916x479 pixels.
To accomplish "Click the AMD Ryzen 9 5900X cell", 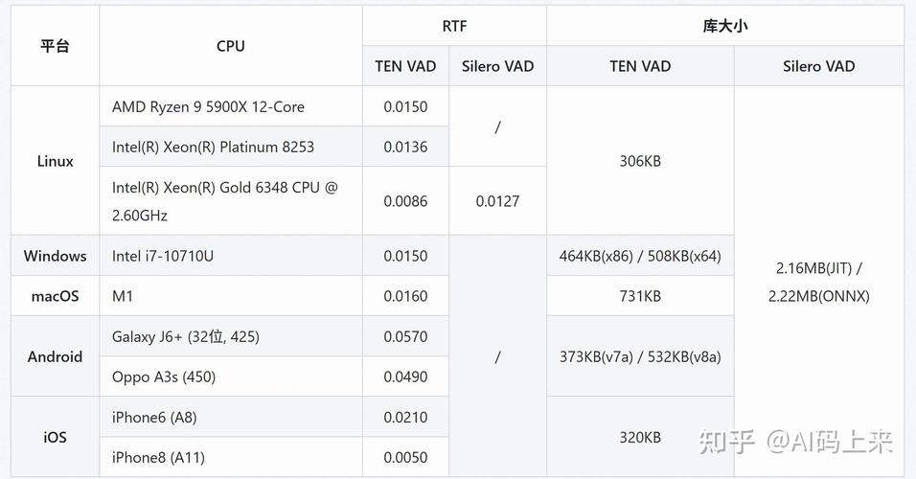I will coord(231,106).
